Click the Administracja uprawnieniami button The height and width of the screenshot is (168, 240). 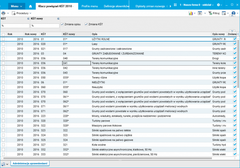[30, 163]
